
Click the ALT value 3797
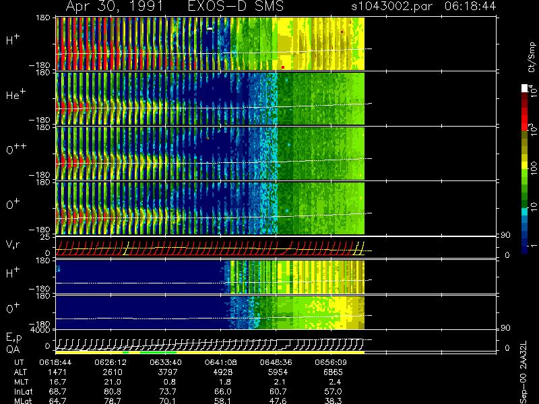pyautogui.click(x=168, y=372)
